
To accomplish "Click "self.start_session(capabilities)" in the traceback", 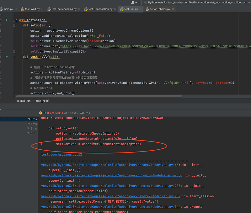I will pos(78,191).
